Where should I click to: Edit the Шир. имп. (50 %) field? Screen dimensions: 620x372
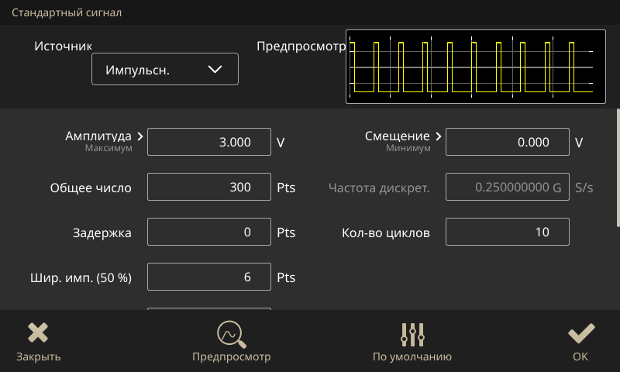coord(209,277)
